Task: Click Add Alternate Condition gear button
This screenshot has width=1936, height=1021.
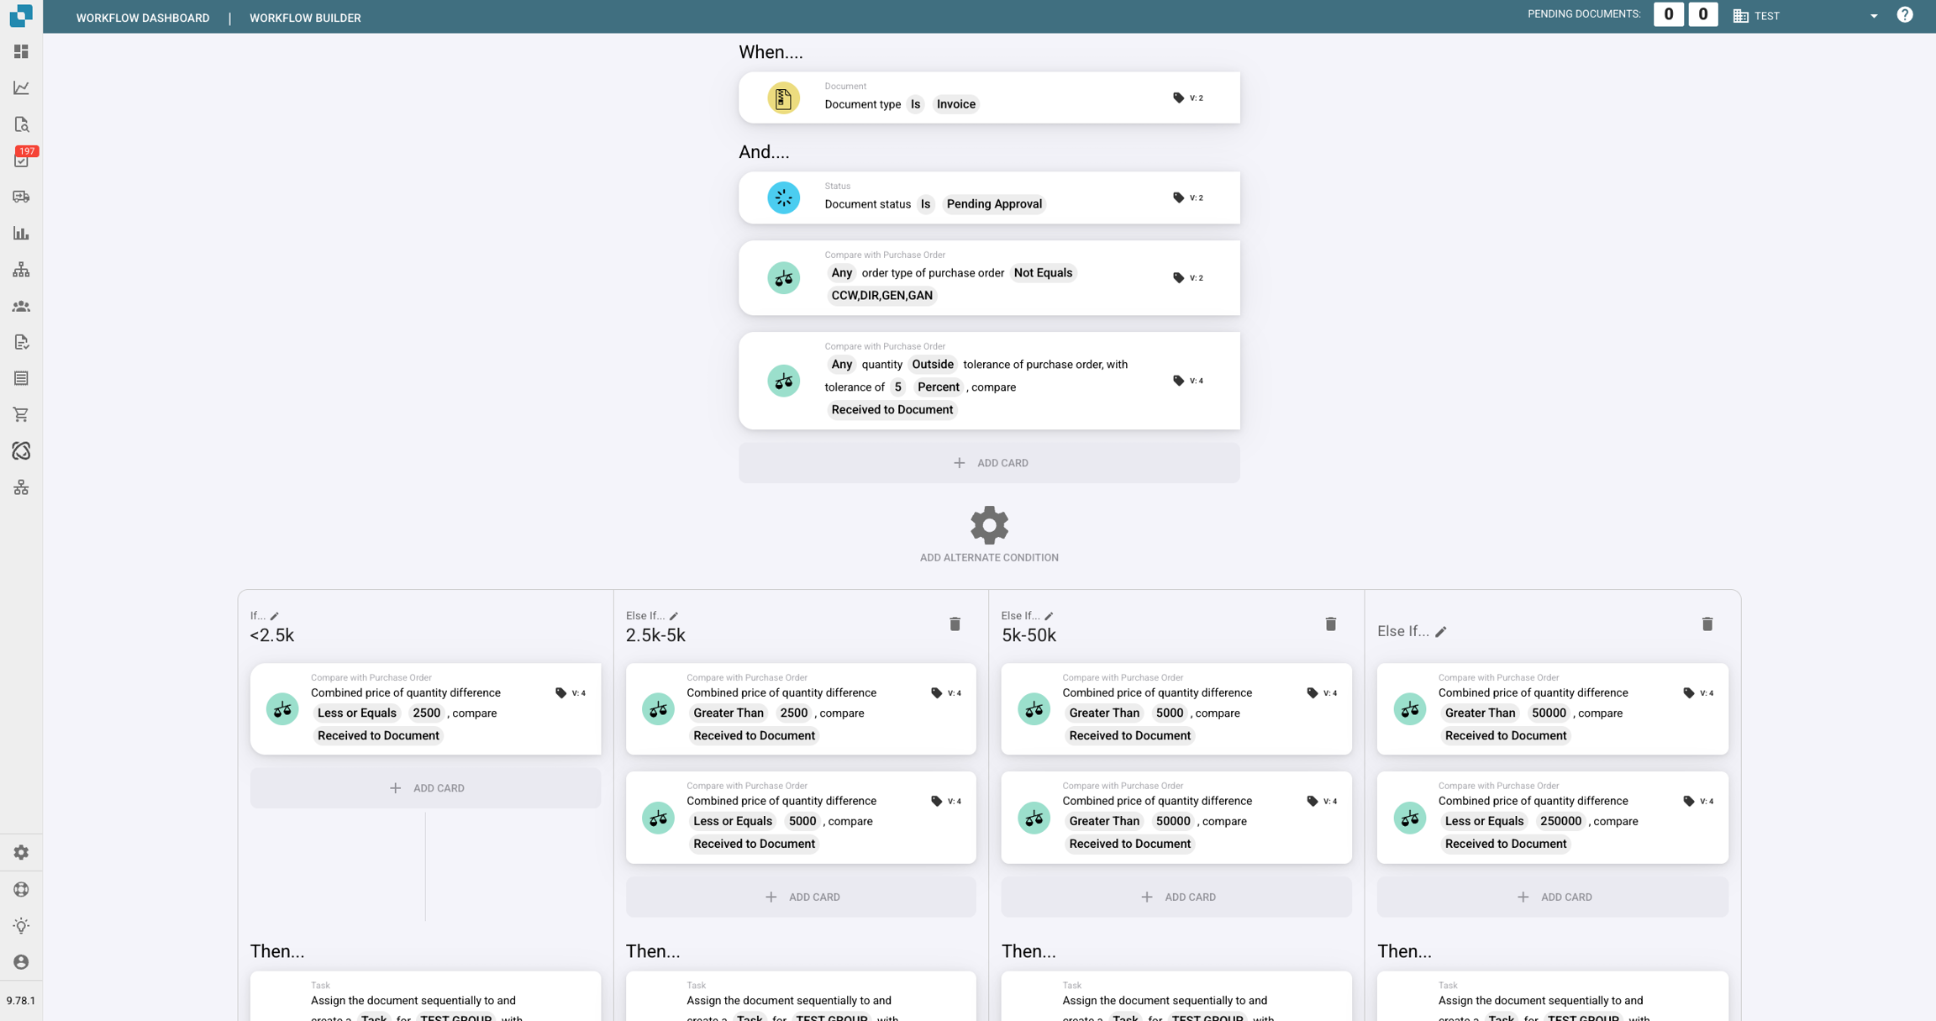Action: point(989,526)
